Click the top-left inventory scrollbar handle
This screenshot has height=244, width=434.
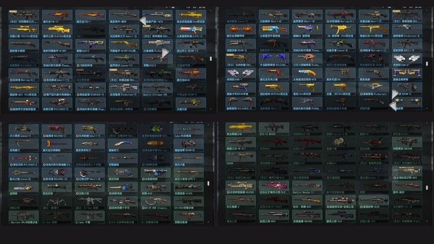211,58
